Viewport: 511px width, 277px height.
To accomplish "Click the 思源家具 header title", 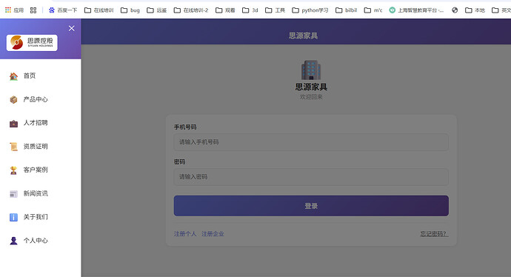I will [303, 36].
